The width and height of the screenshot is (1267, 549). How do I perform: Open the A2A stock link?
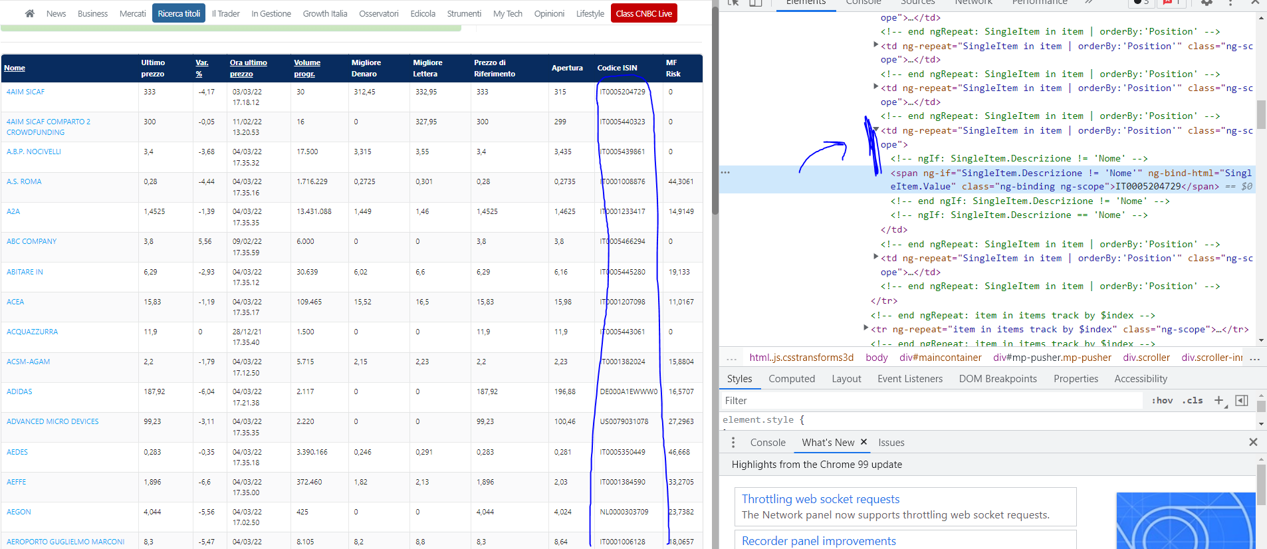[13, 211]
